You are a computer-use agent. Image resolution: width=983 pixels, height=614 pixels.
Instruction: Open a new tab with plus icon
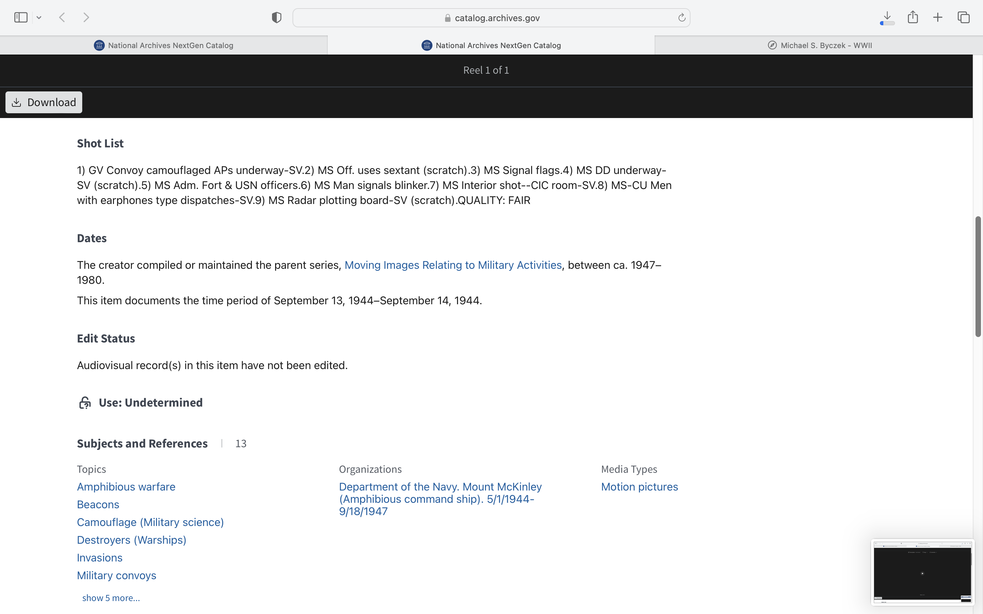tap(938, 17)
